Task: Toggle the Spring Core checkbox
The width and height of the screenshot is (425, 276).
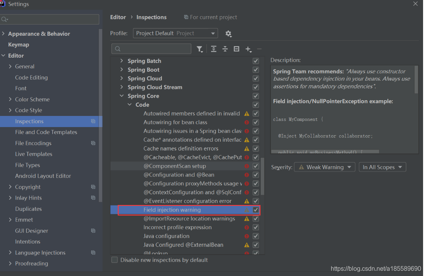Action: pos(256,96)
